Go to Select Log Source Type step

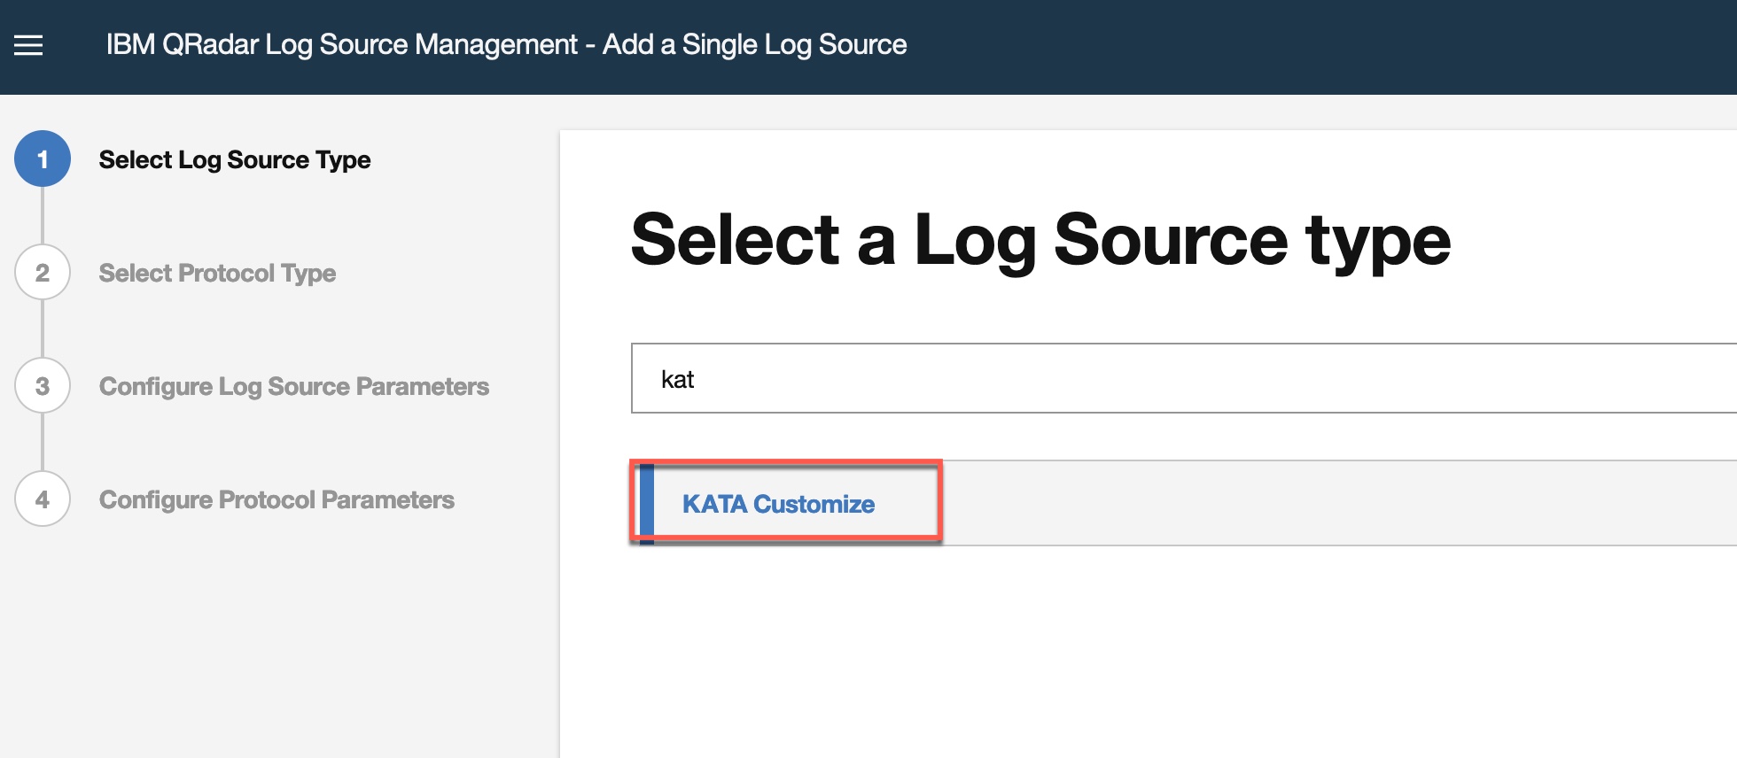coord(235,160)
